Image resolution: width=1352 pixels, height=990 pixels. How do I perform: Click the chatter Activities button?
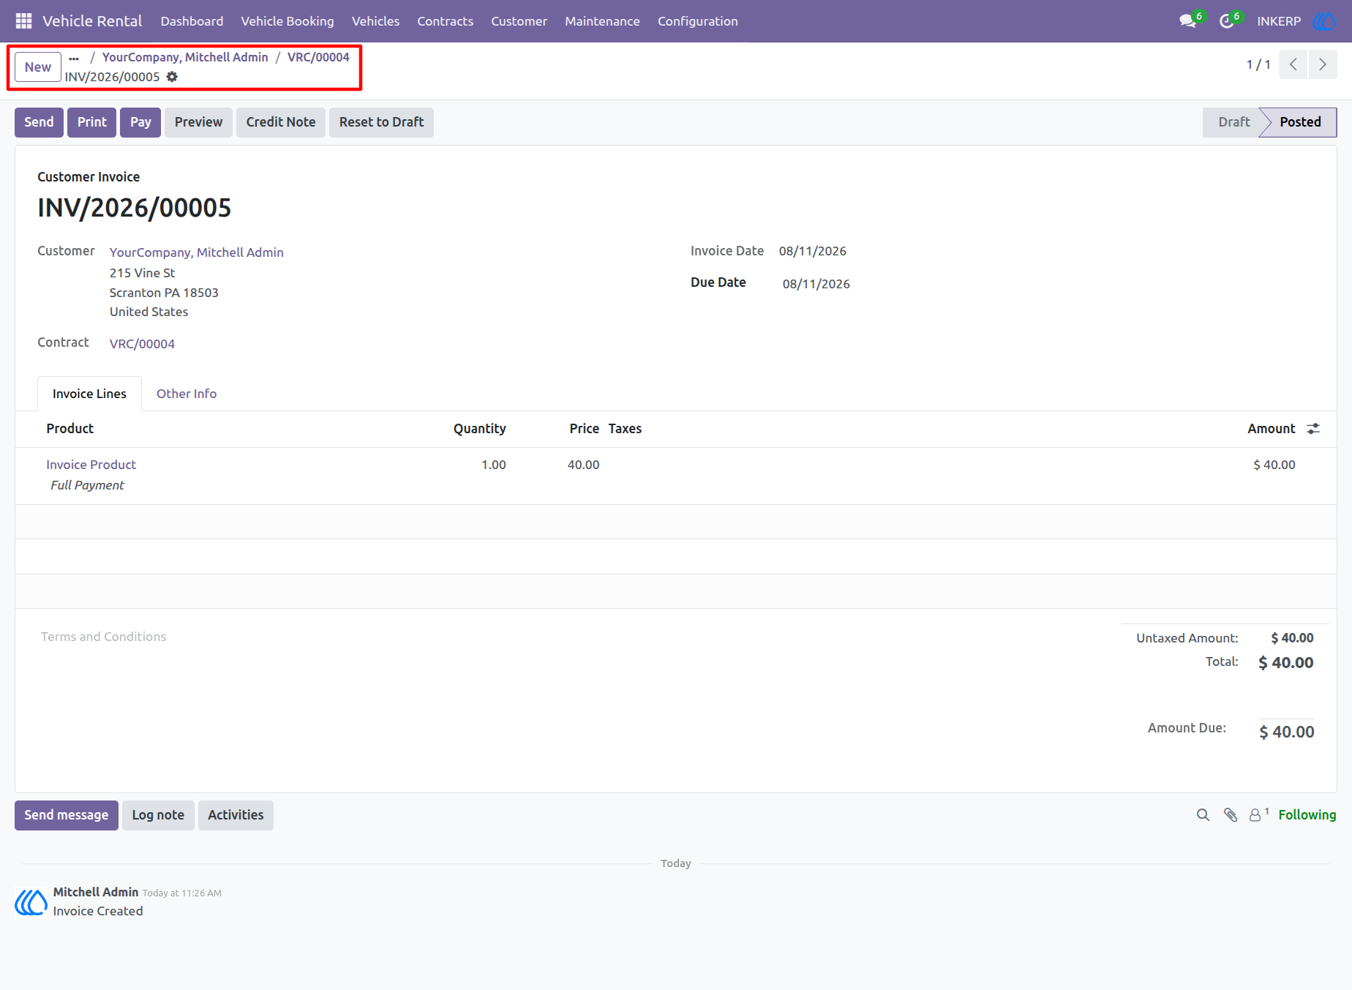[236, 815]
